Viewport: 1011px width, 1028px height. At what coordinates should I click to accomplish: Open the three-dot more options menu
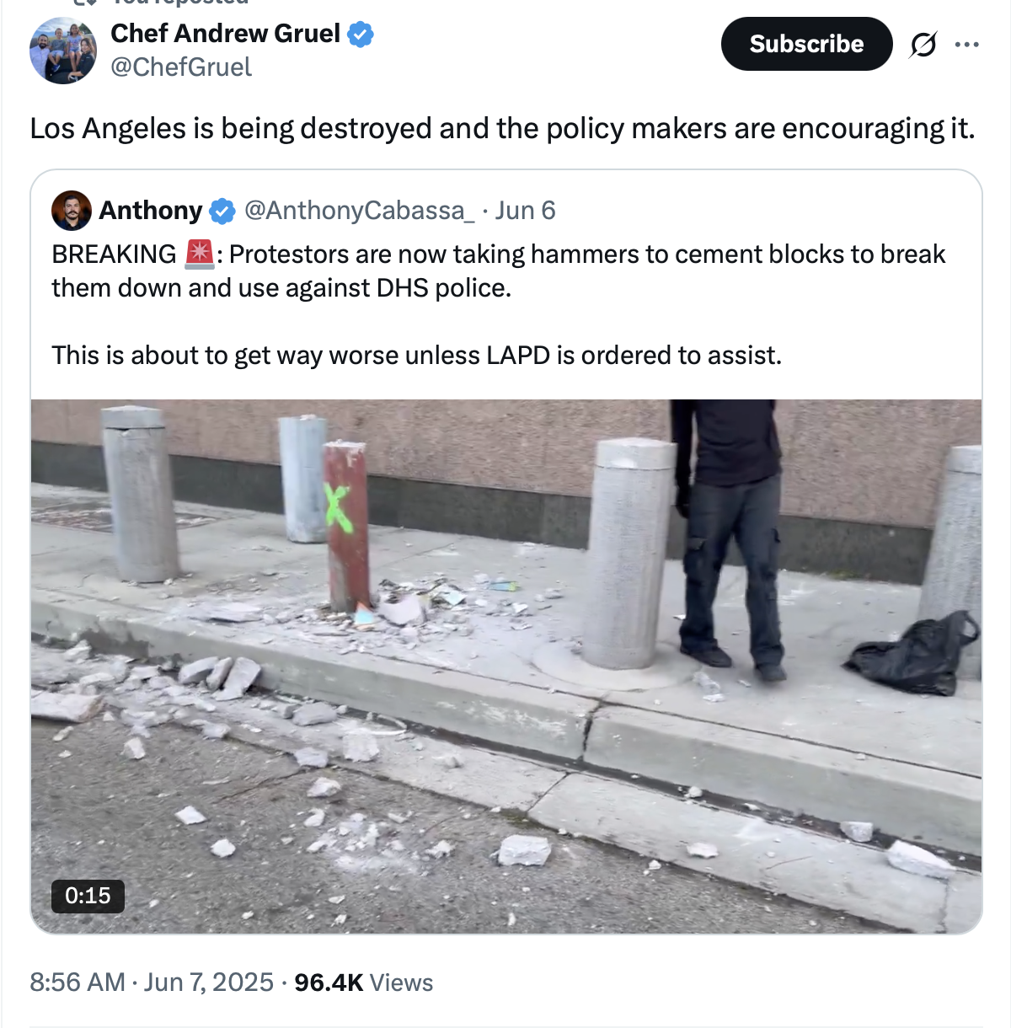967,44
